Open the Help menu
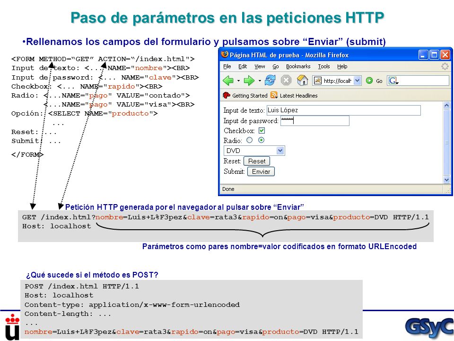The height and width of the screenshot is (341, 454). 342,66
